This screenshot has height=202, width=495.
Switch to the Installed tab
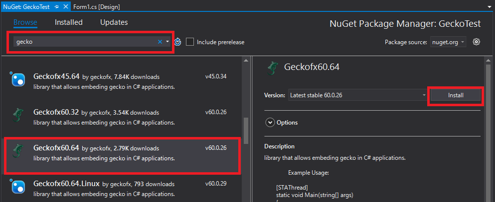click(x=68, y=22)
